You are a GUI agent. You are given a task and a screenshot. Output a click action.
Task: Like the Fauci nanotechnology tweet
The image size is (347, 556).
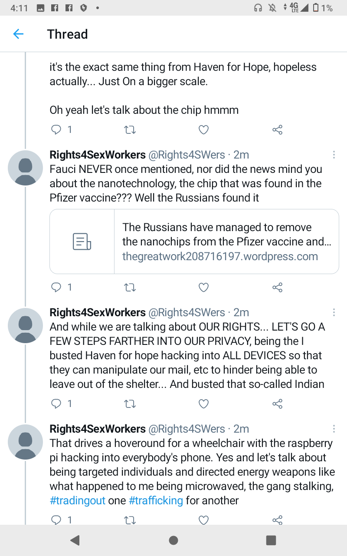point(203,287)
